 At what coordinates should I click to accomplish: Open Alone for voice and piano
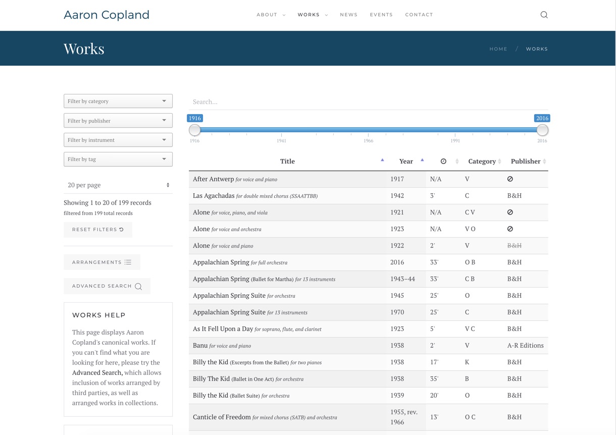(223, 246)
